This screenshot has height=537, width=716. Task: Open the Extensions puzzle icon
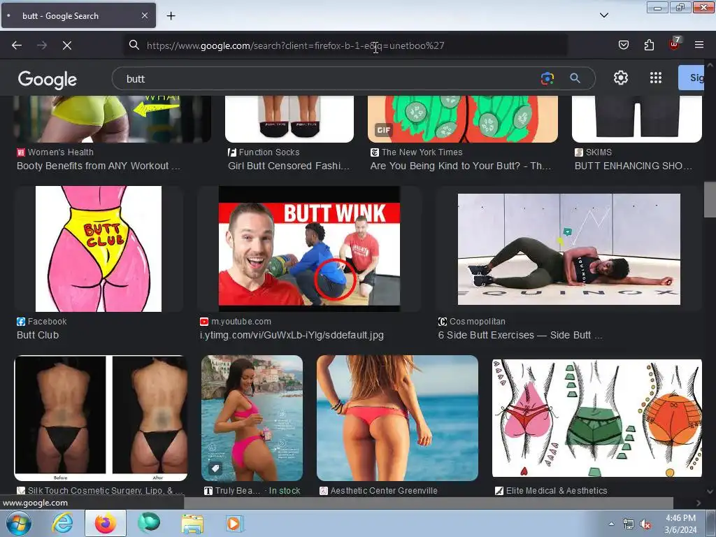click(x=649, y=45)
